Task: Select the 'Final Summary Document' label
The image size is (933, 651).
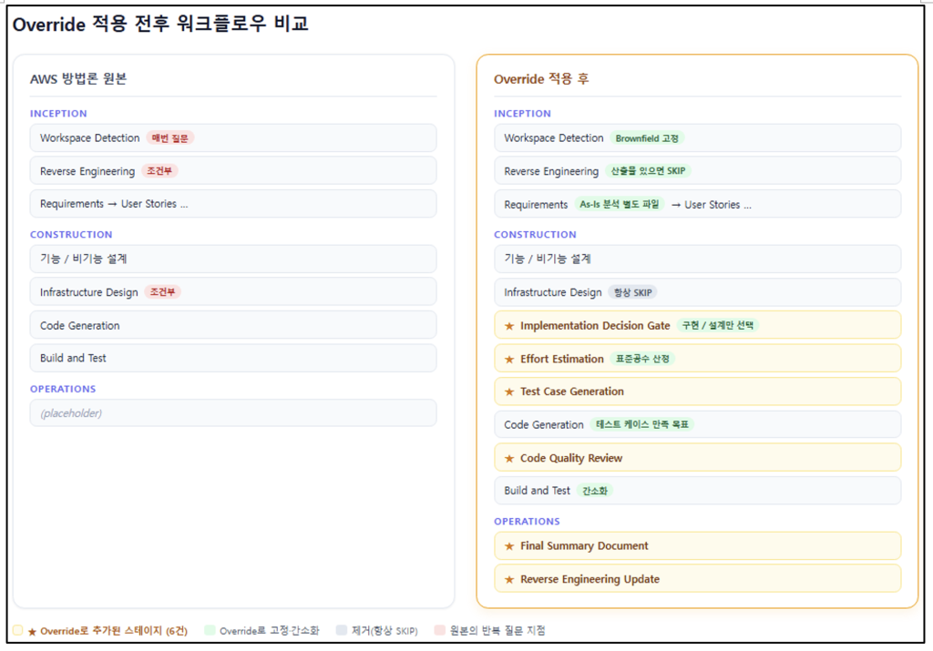Action: tap(584, 545)
